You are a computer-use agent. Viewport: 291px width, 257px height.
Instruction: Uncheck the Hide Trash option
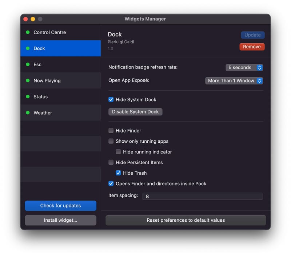pyautogui.click(x=118, y=173)
